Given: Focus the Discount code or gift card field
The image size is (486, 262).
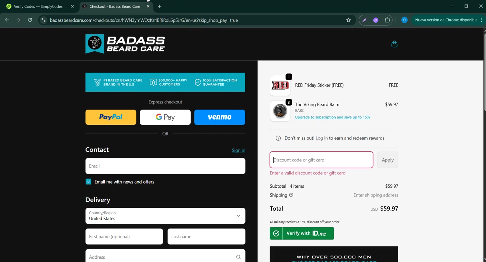Looking at the screenshot, I should click(x=321, y=160).
